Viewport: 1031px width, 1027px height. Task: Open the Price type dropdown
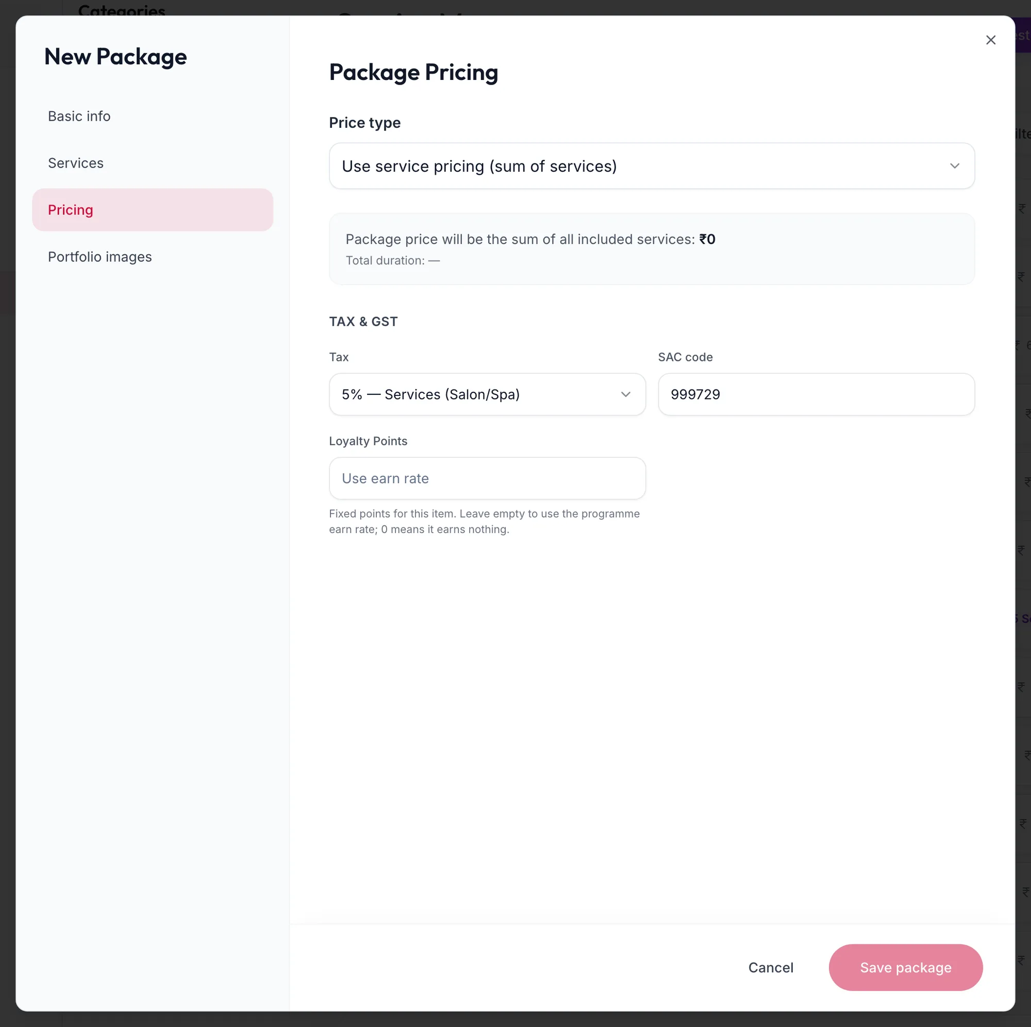click(x=652, y=166)
